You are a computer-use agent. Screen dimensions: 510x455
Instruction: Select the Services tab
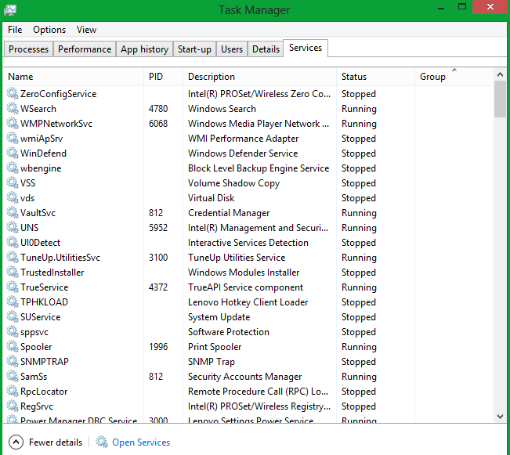[x=306, y=48]
